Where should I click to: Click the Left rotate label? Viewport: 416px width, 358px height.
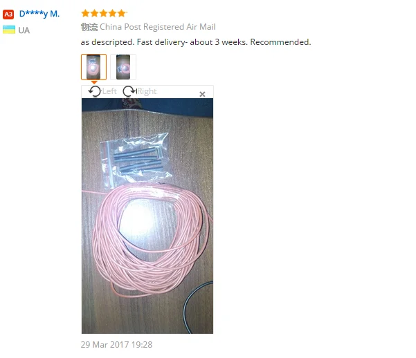[x=109, y=91]
